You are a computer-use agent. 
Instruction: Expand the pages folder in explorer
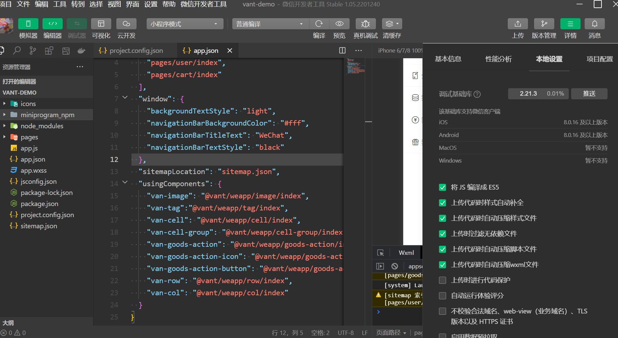(x=29, y=137)
